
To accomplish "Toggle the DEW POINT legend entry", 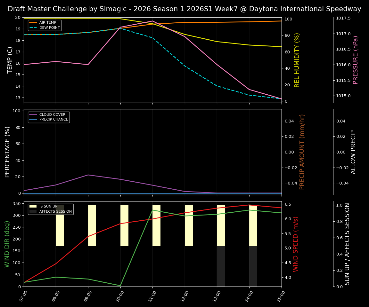I will coord(48,28).
